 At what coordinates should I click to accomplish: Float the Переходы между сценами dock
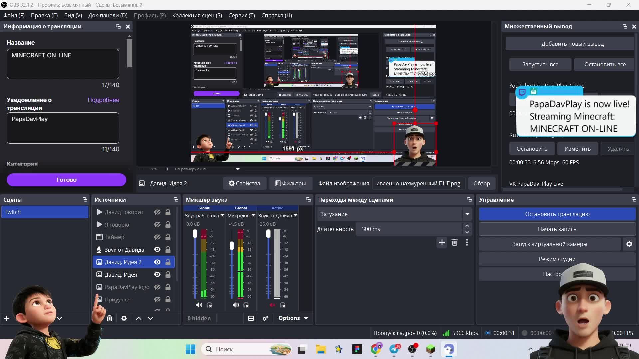click(x=469, y=200)
